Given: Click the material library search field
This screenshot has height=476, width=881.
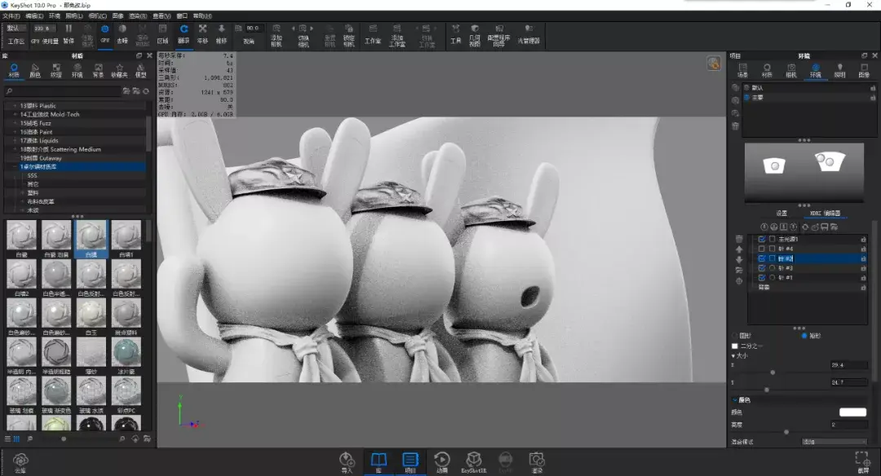Looking at the screenshot, I should coord(62,91).
